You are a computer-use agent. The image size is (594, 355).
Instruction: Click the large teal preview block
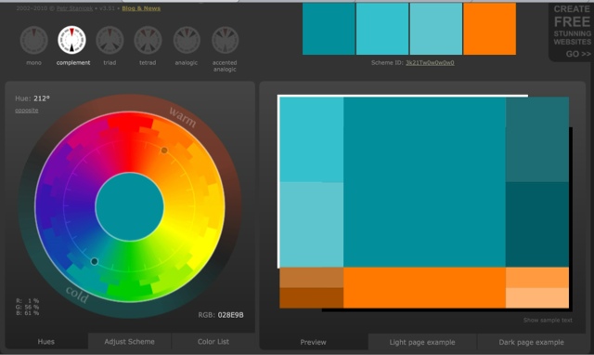point(424,182)
